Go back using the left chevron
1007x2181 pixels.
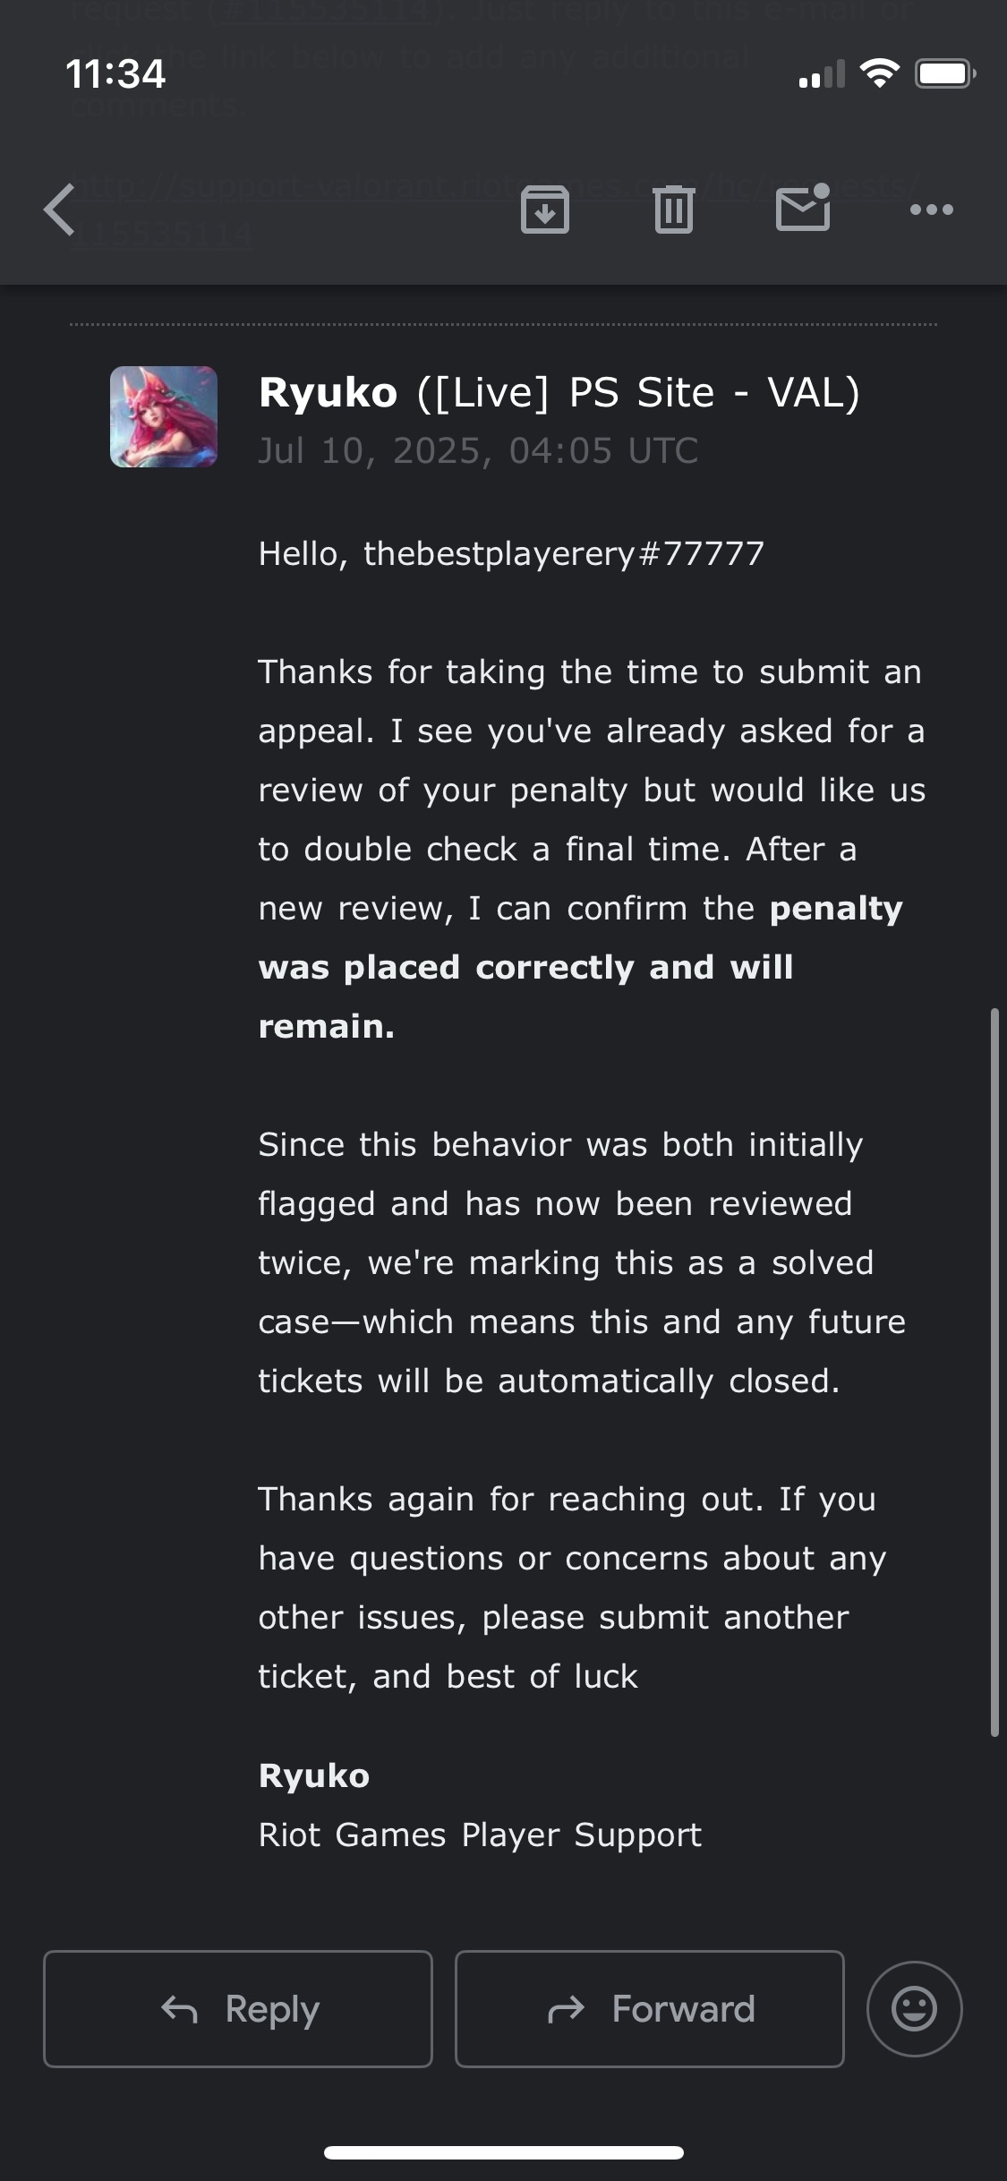click(59, 210)
